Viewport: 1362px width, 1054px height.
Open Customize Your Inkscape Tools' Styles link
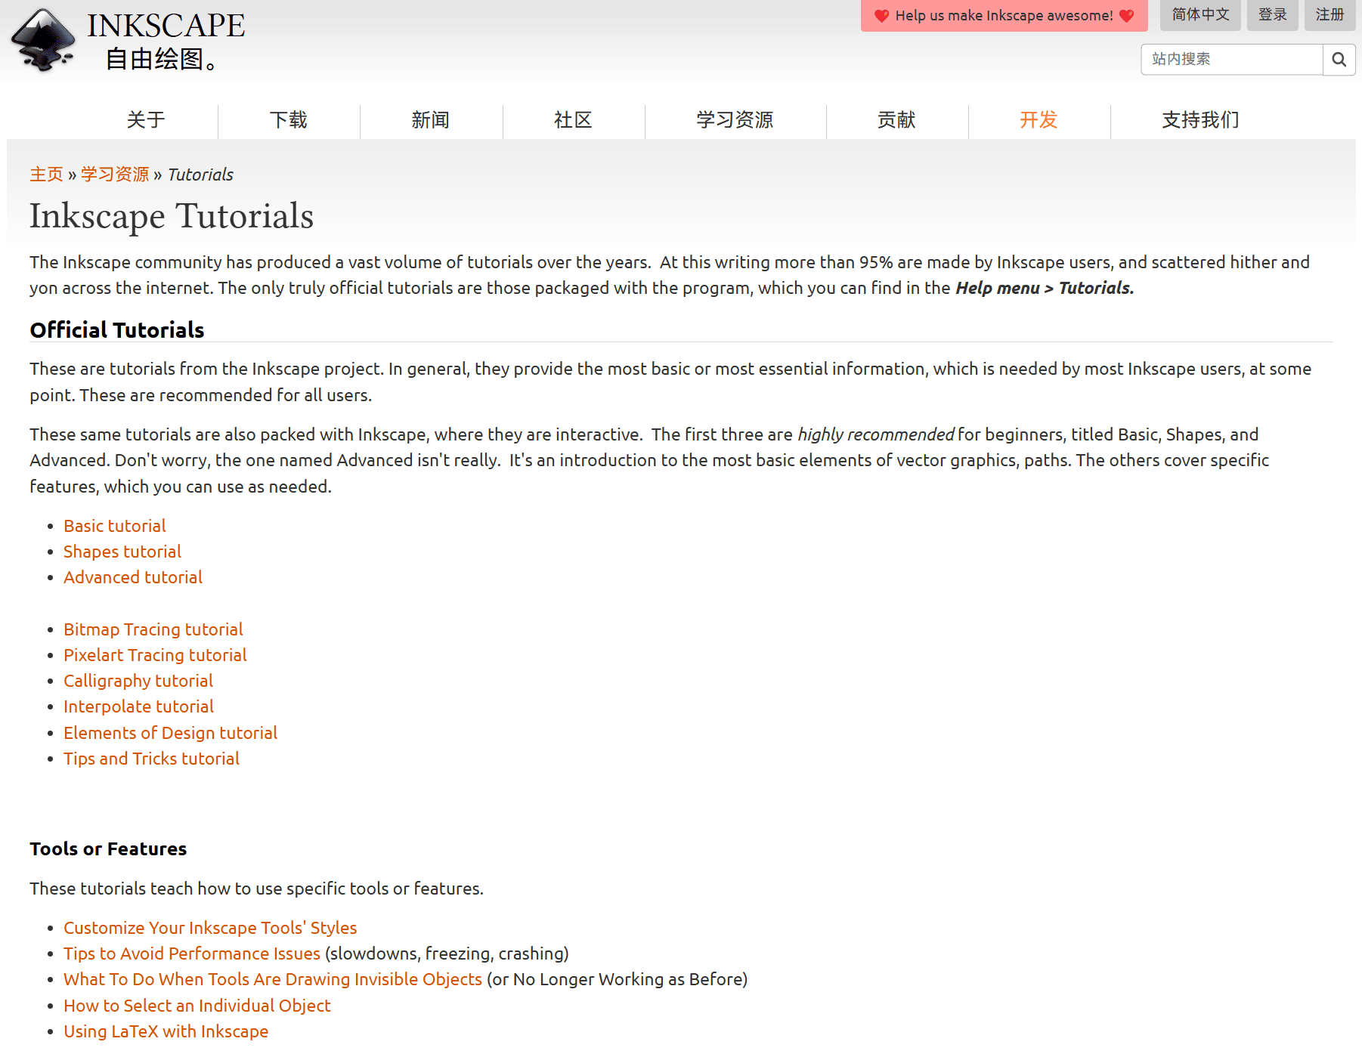pyautogui.click(x=210, y=928)
